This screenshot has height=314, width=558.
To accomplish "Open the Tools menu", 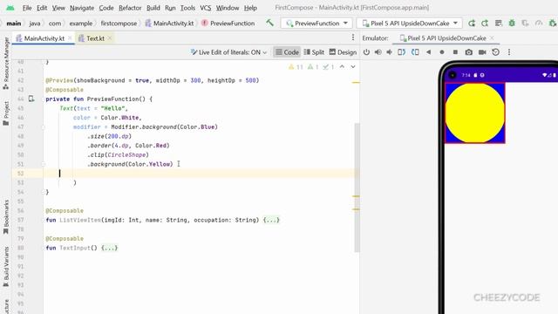I will (187, 8).
